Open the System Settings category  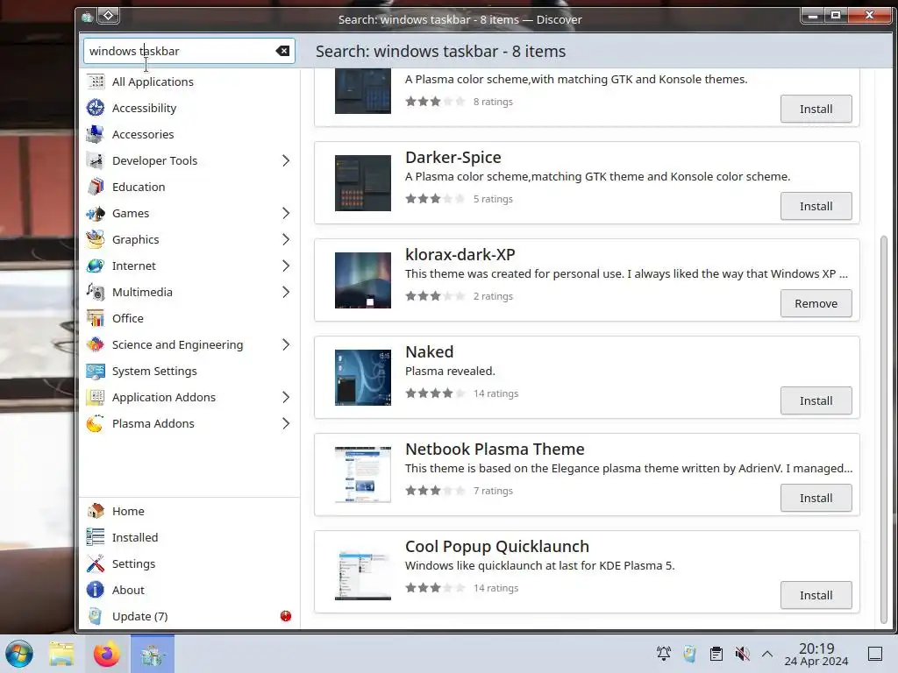pyautogui.click(x=189, y=372)
